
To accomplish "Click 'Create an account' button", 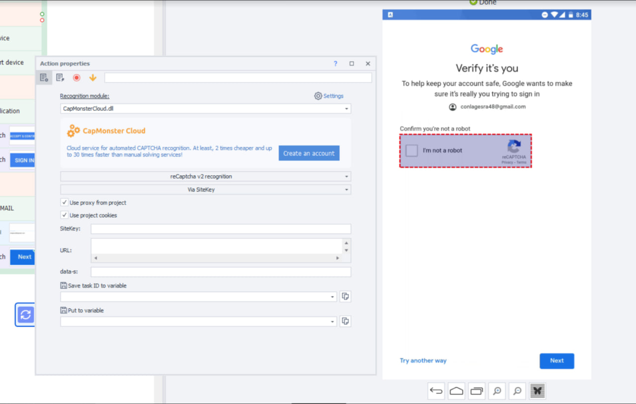I will tap(309, 153).
